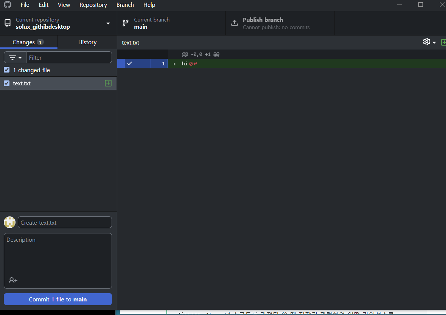Open the File menu
Screen dimensions: 446x315
[x=25, y=5]
